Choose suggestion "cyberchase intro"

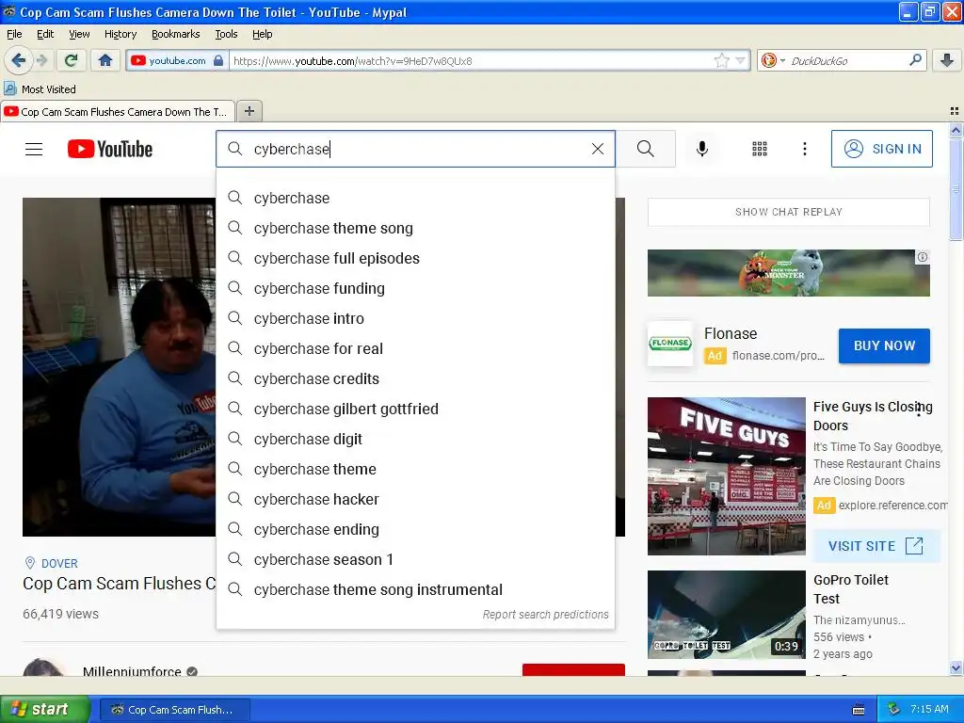(415, 318)
